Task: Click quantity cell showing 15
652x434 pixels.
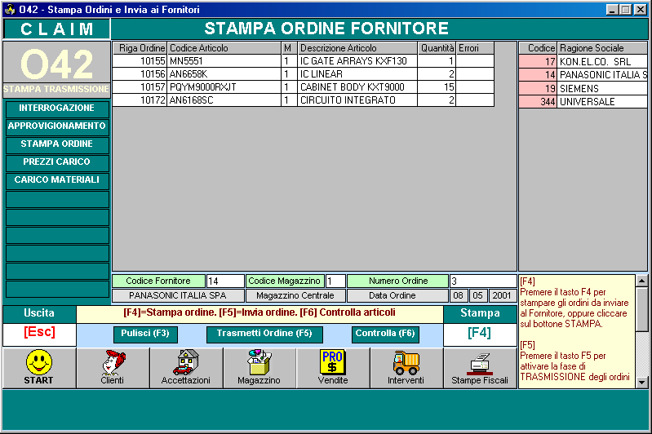Action: (x=437, y=87)
